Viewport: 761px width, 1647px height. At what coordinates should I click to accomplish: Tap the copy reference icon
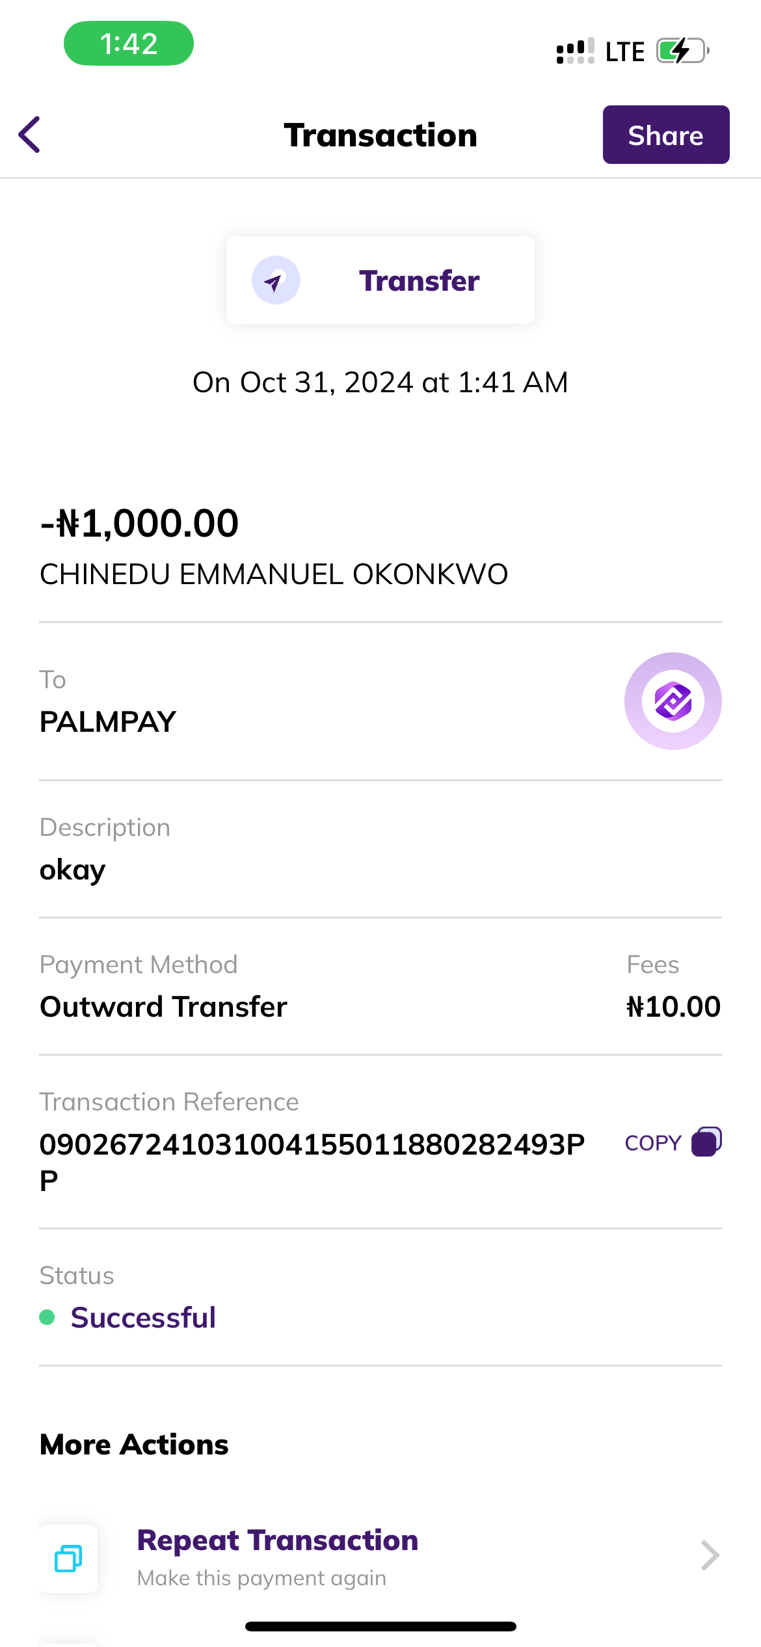click(706, 1142)
